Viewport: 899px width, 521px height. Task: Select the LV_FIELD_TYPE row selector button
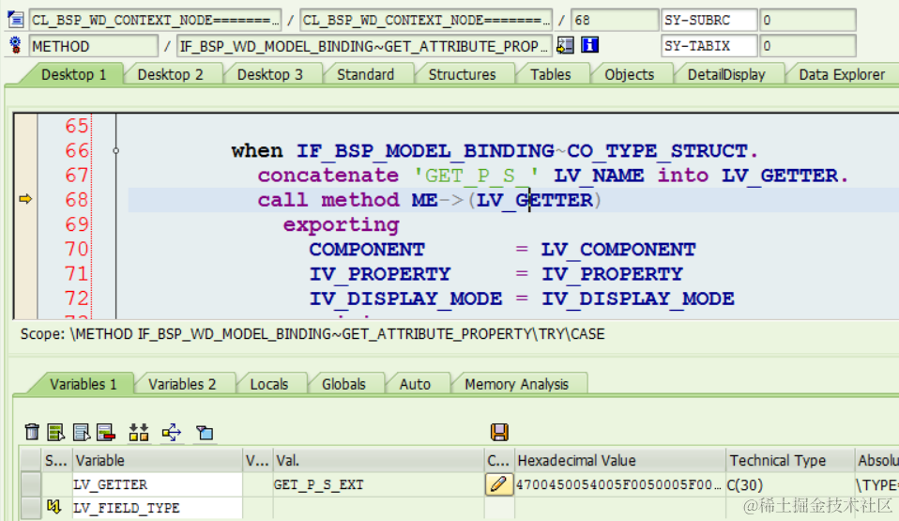point(30,508)
